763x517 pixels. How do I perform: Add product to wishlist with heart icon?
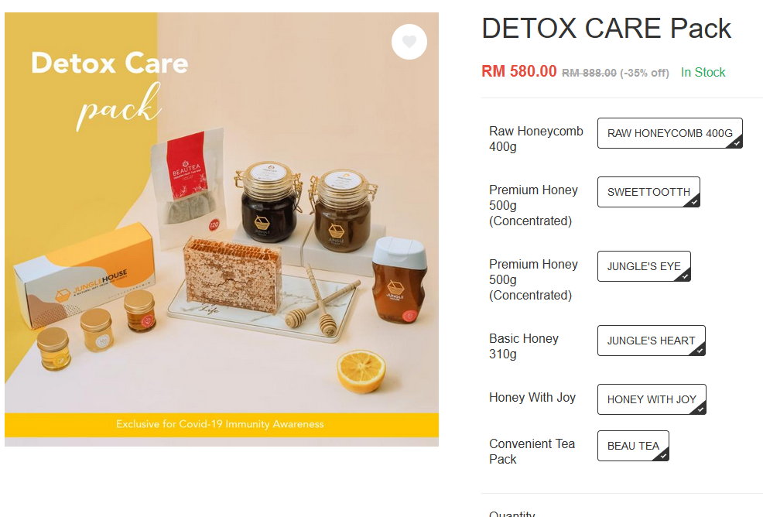point(409,42)
